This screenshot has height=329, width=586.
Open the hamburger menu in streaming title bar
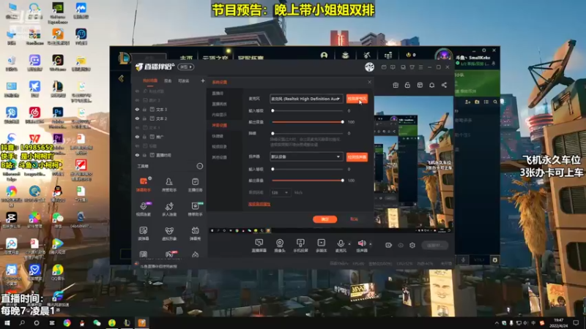[420, 67]
